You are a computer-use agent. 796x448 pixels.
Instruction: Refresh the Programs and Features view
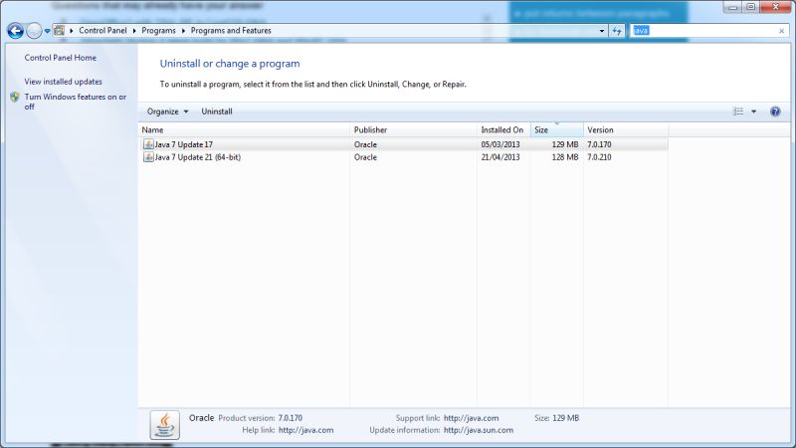pyautogui.click(x=617, y=31)
